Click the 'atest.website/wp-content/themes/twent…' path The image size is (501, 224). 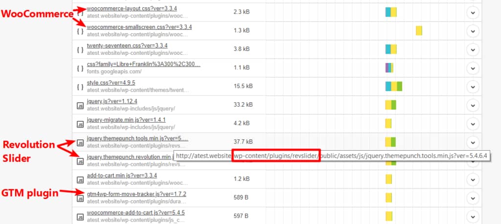[137, 90]
